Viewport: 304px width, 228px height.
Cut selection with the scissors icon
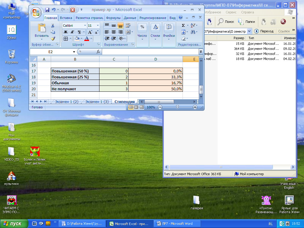(x=53, y=26)
